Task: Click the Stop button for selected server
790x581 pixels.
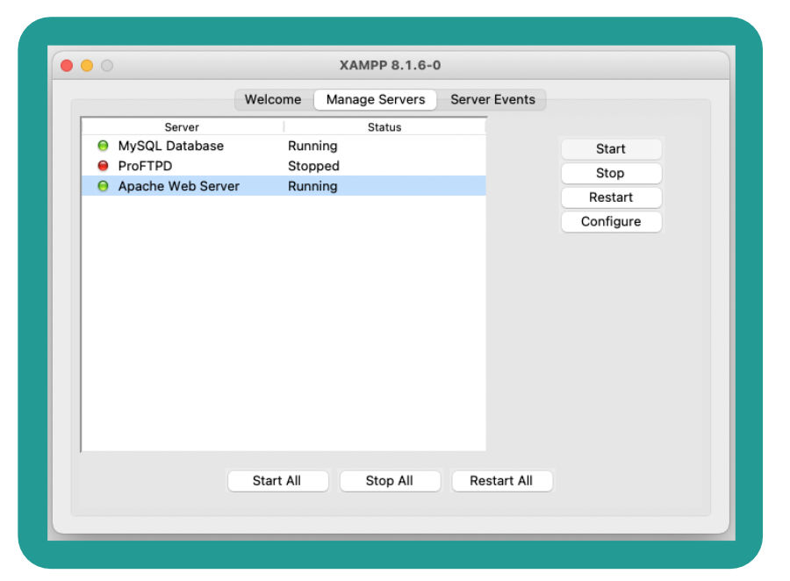Action: pyautogui.click(x=611, y=174)
